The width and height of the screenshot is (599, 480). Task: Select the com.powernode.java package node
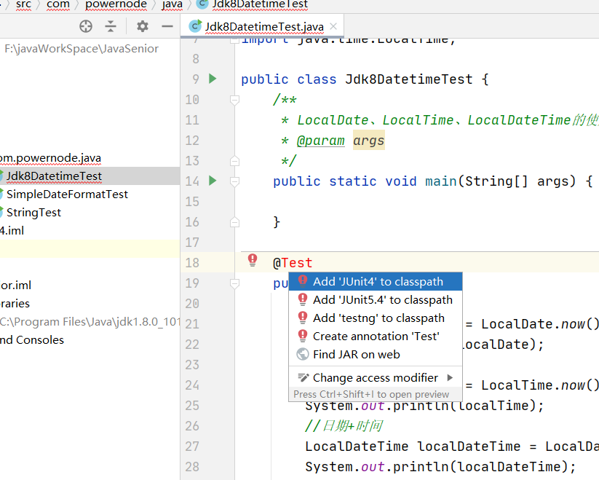click(x=50, y=158)
